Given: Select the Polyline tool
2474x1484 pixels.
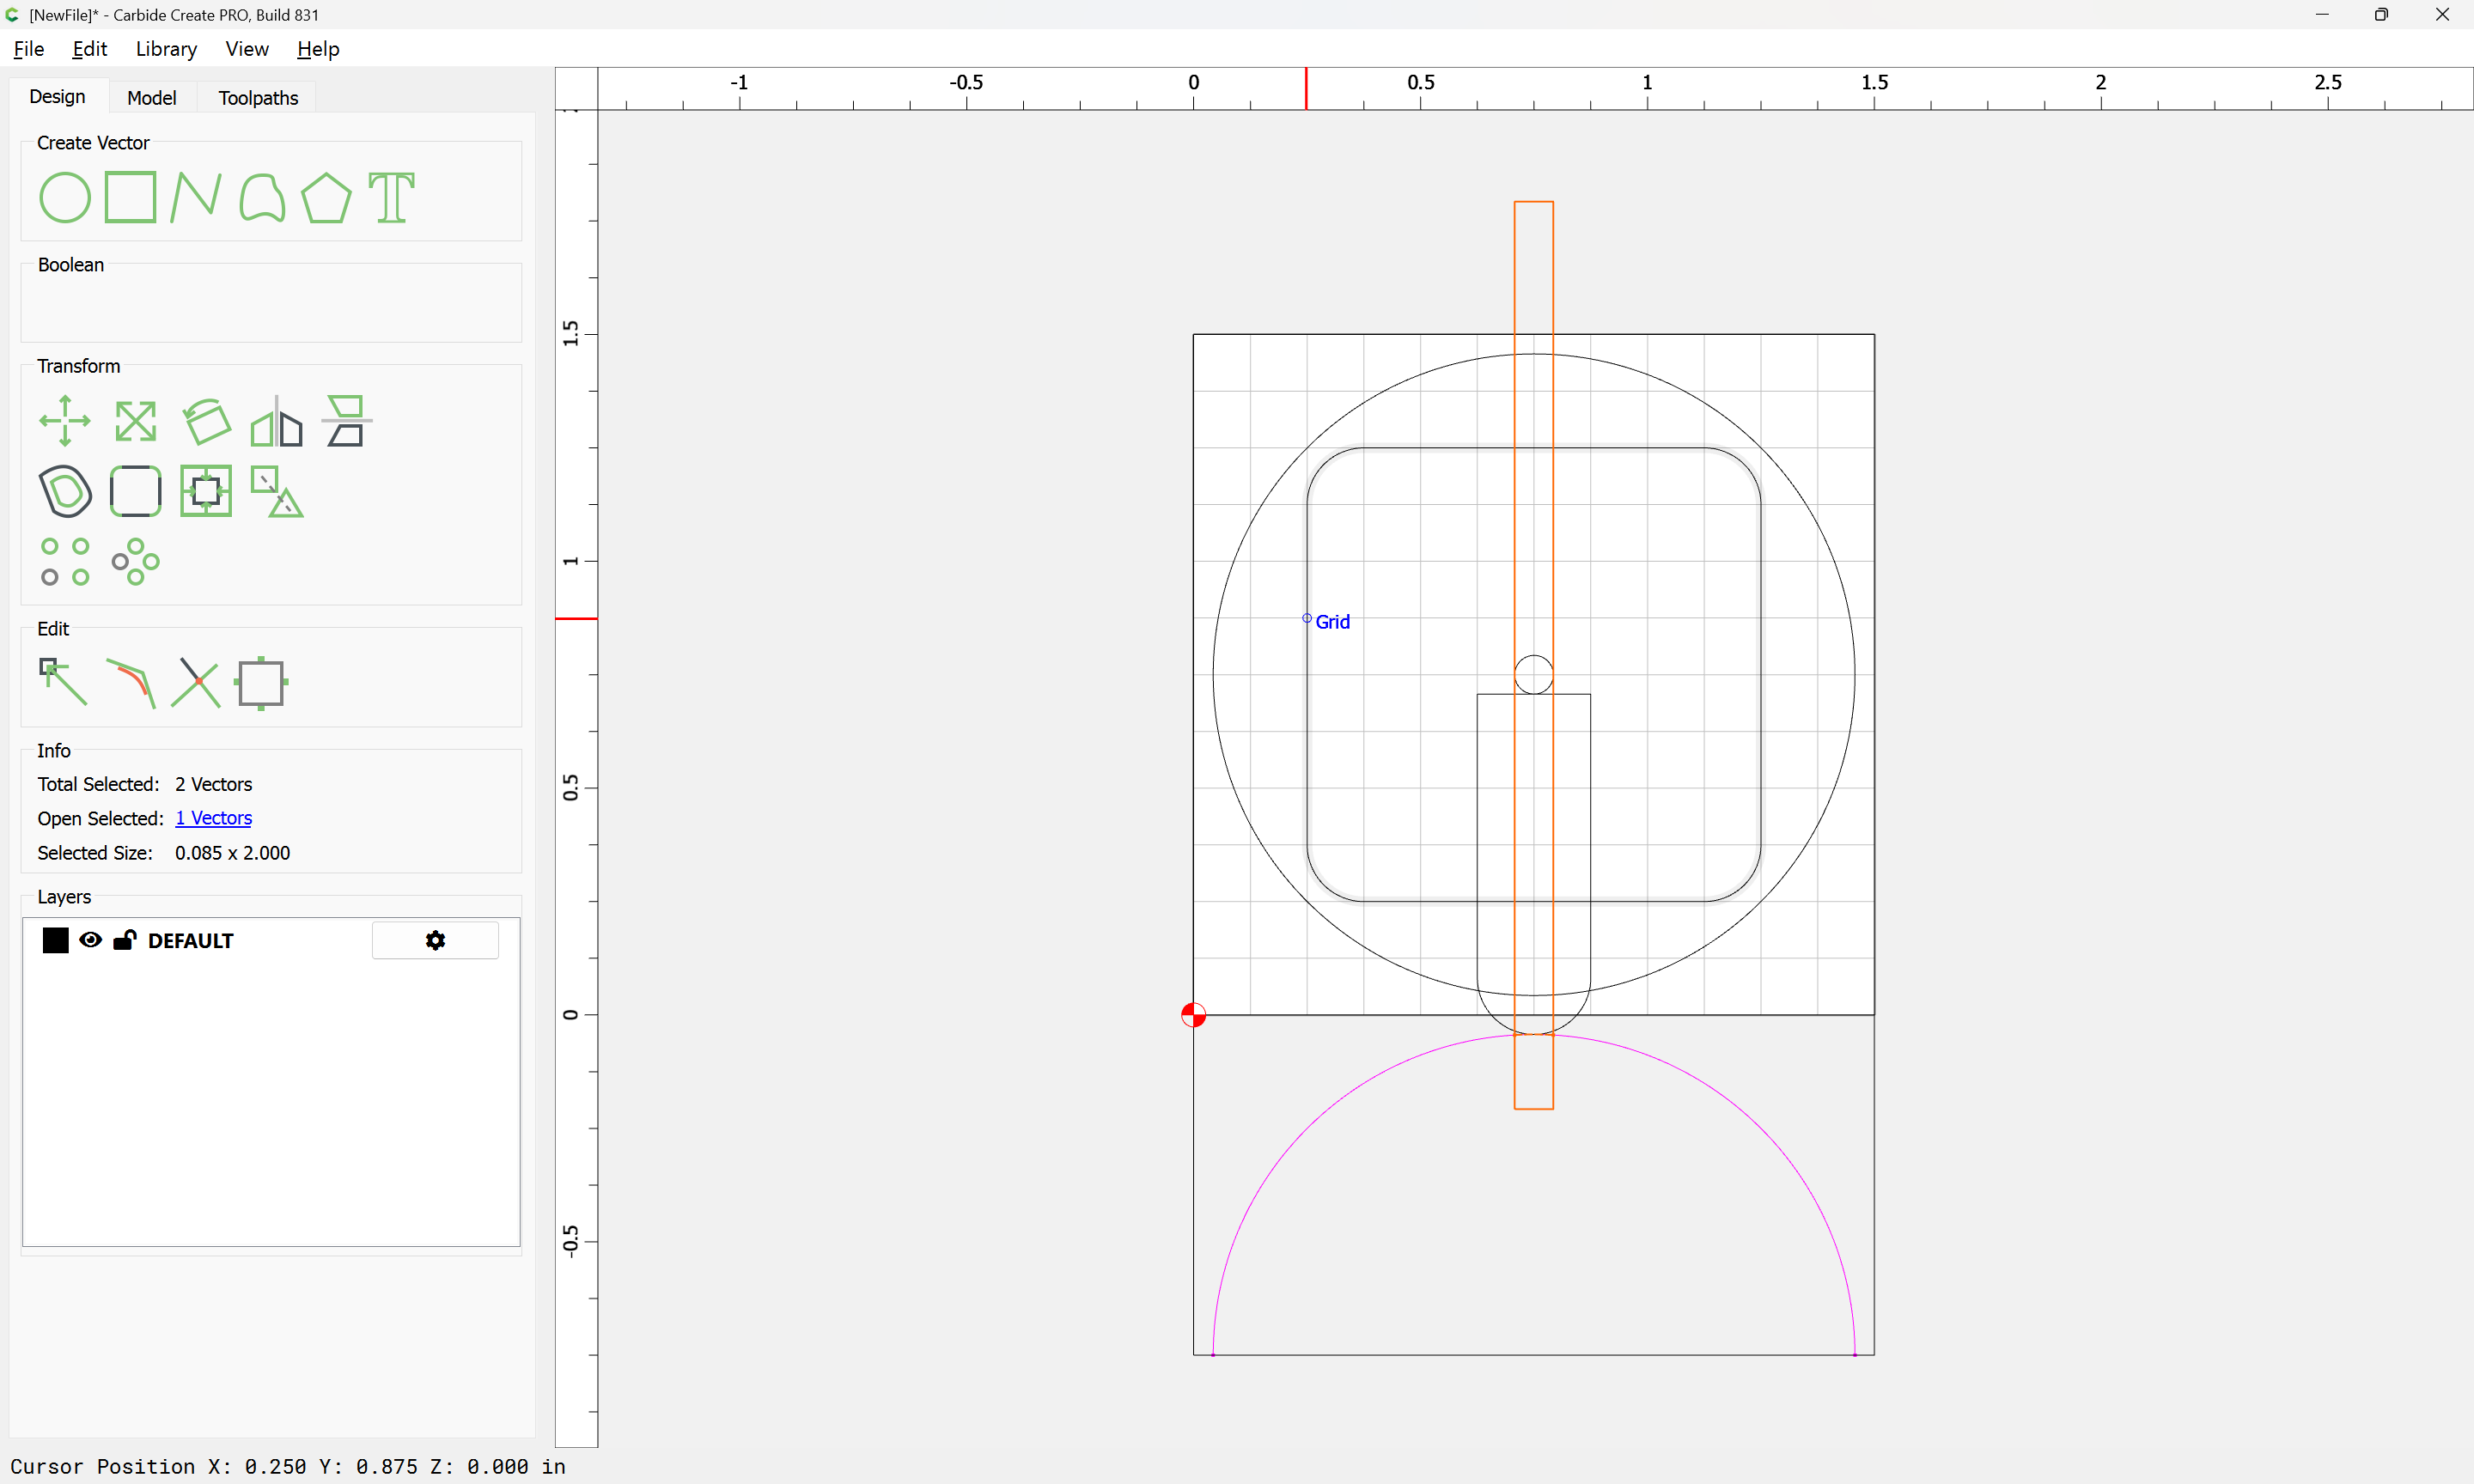Looking at the screenshot, I should point(195,197).
